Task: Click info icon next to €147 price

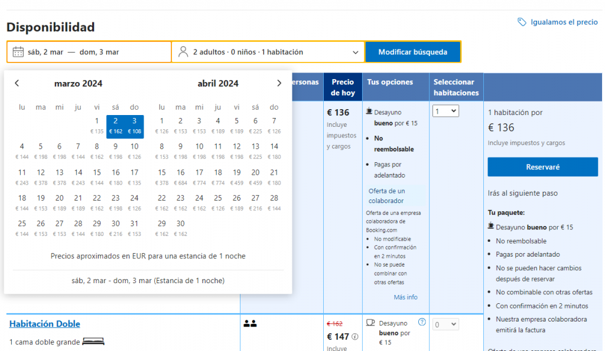Action: point(355,337)
